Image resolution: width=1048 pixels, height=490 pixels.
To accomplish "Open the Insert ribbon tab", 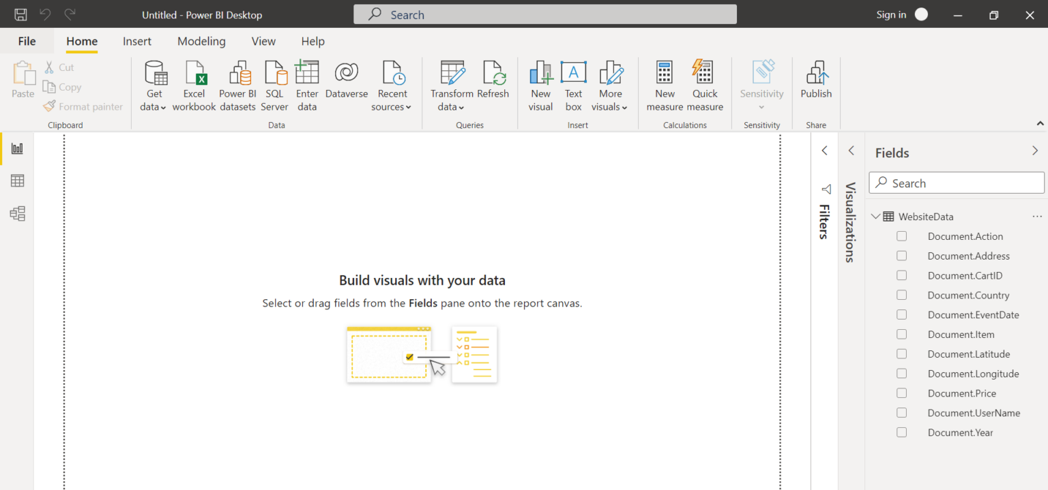I will click(136, 41).
